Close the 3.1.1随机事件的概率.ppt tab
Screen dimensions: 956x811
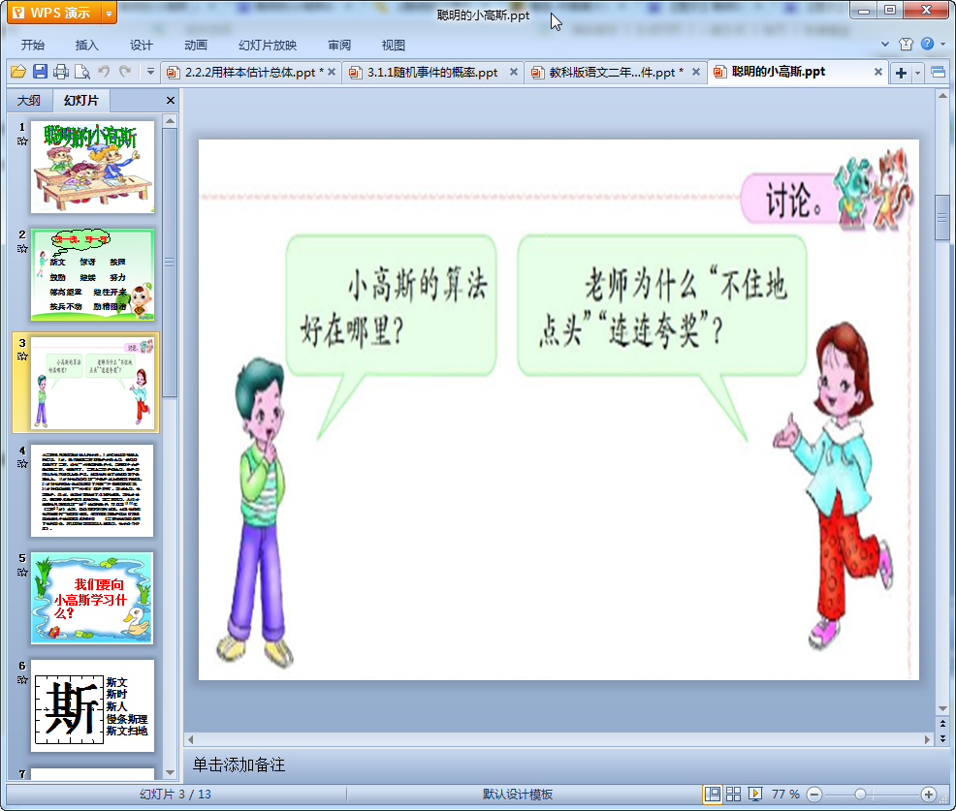tap(514, 72)
